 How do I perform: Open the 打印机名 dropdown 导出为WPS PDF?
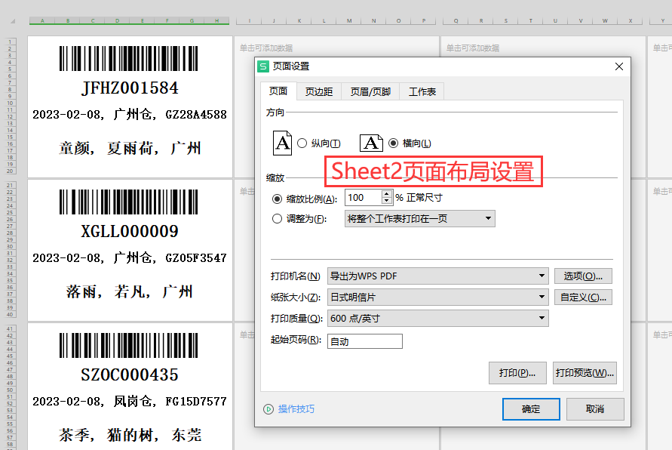pyautogui.click(x=438, y=276)
